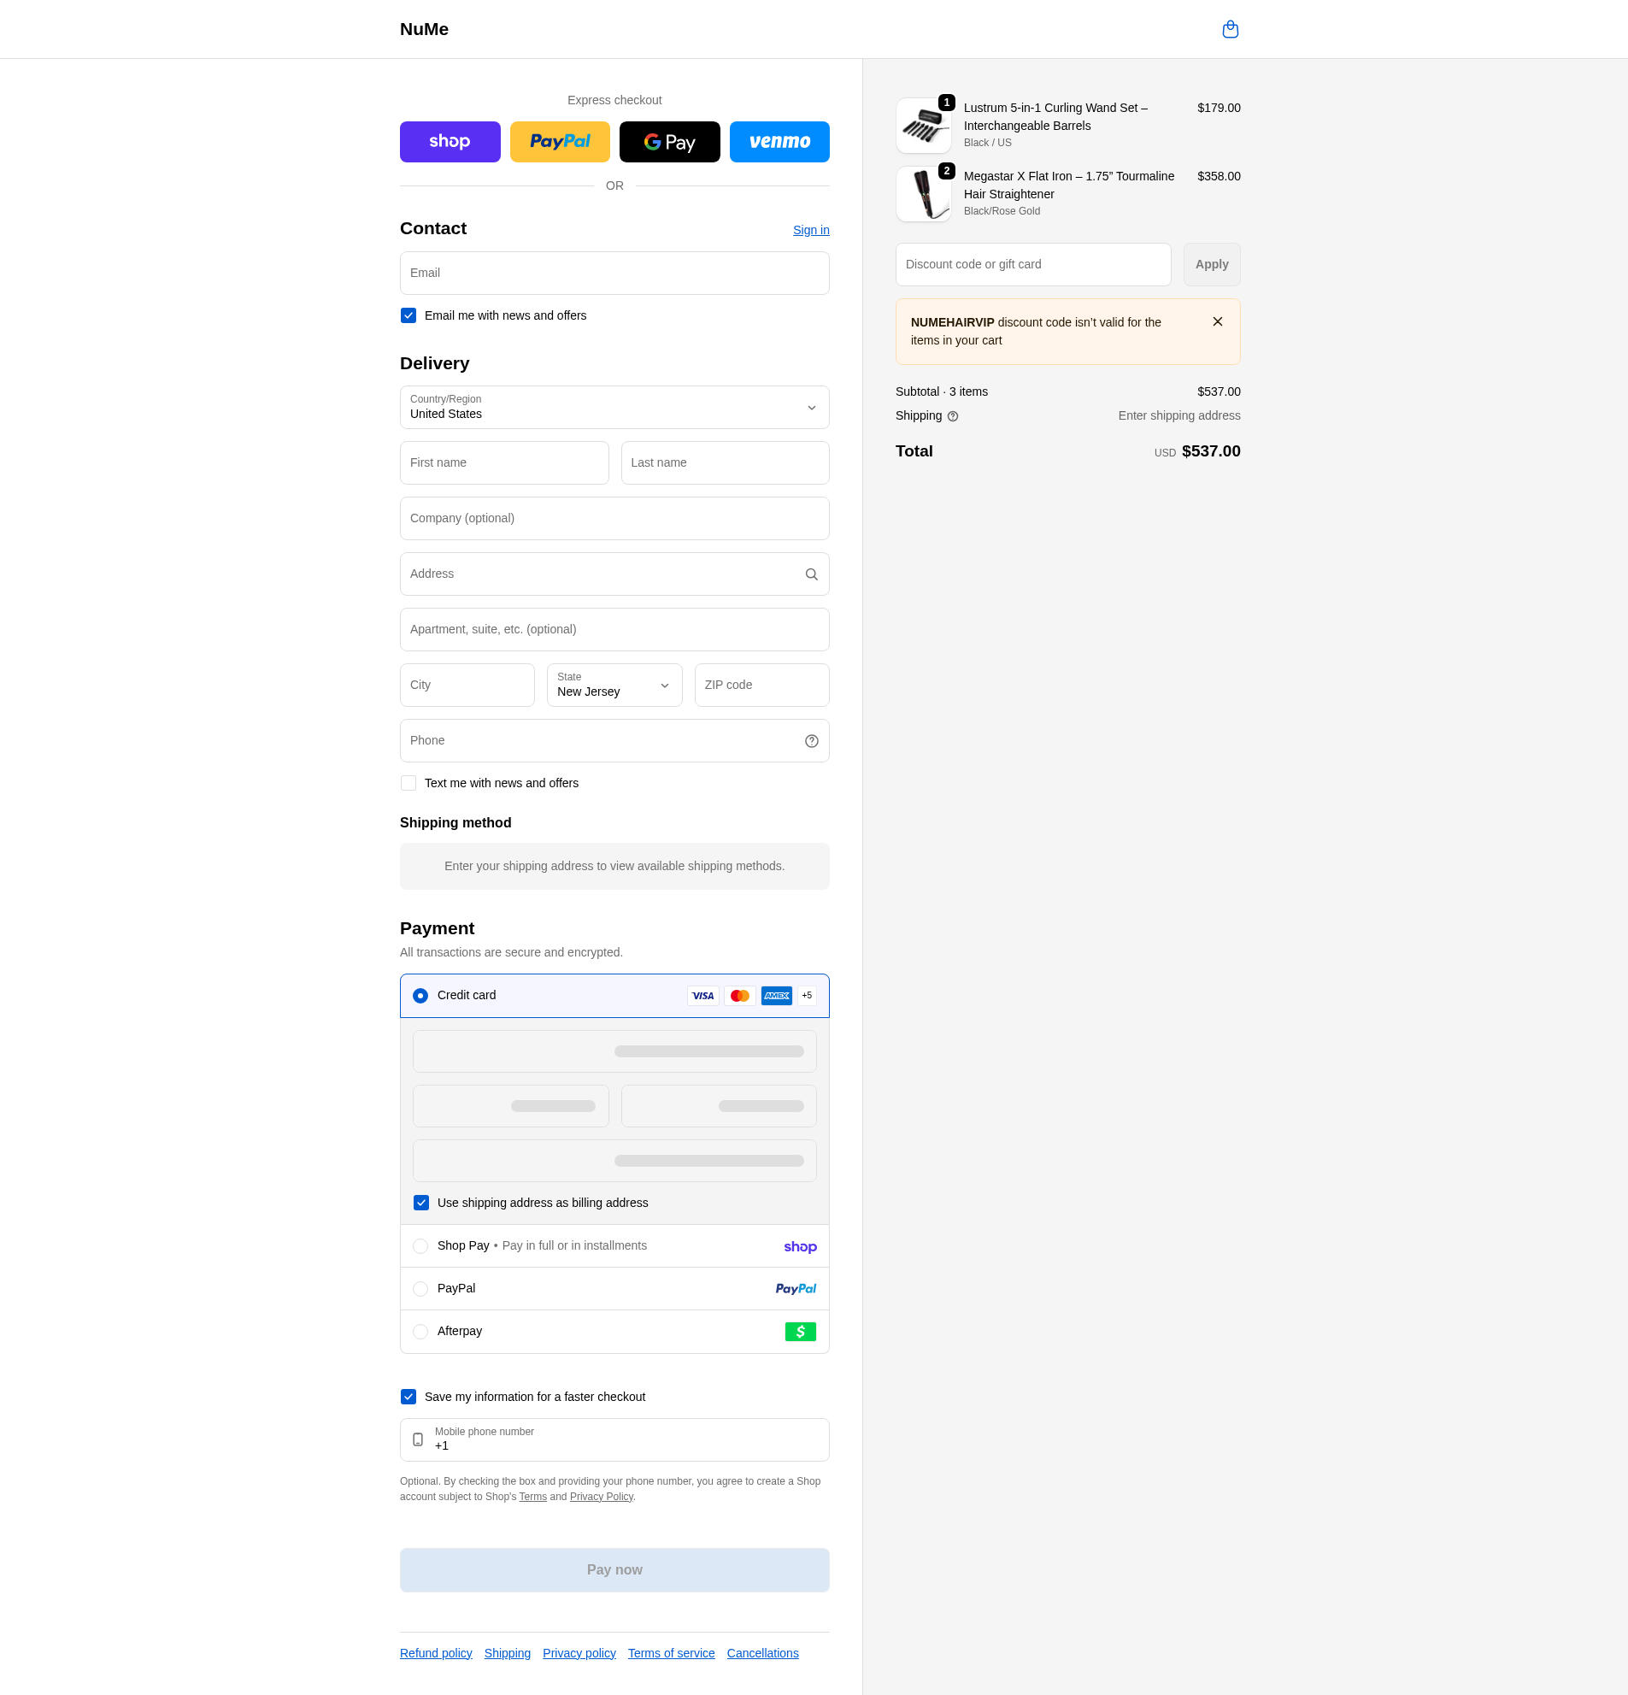Pay with the Shop Pay express button

coord(450,142)
